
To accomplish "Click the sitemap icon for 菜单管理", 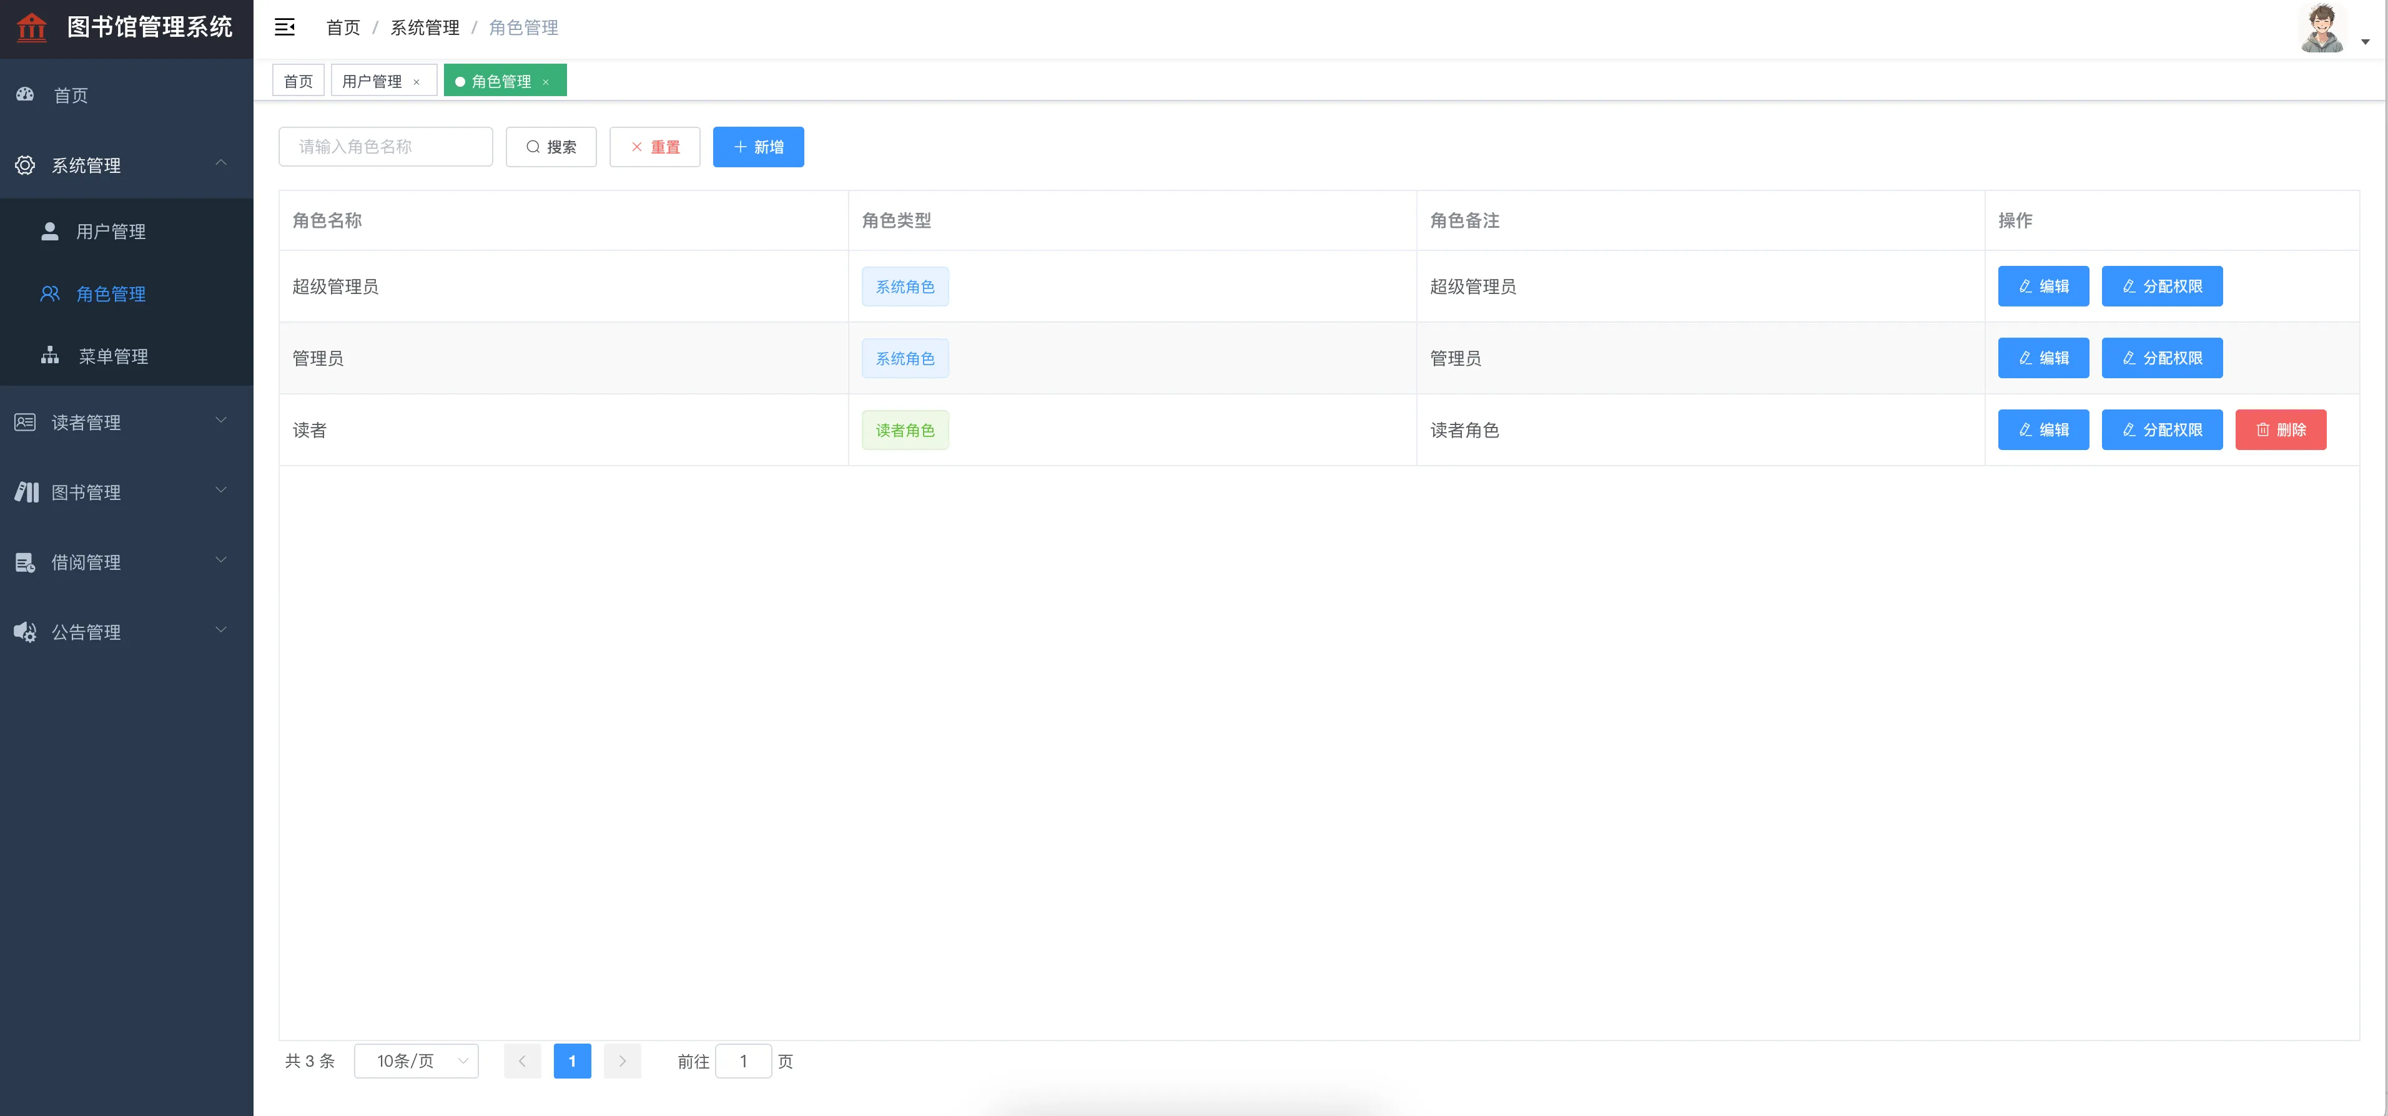I will [50, 356].
